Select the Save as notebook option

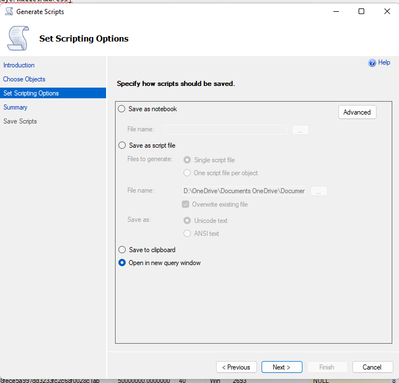point(122,109)
